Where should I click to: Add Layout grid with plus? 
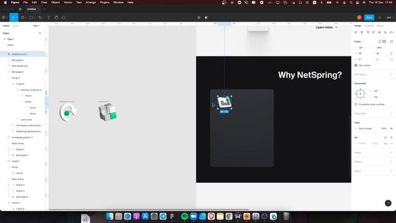[392, 113]
